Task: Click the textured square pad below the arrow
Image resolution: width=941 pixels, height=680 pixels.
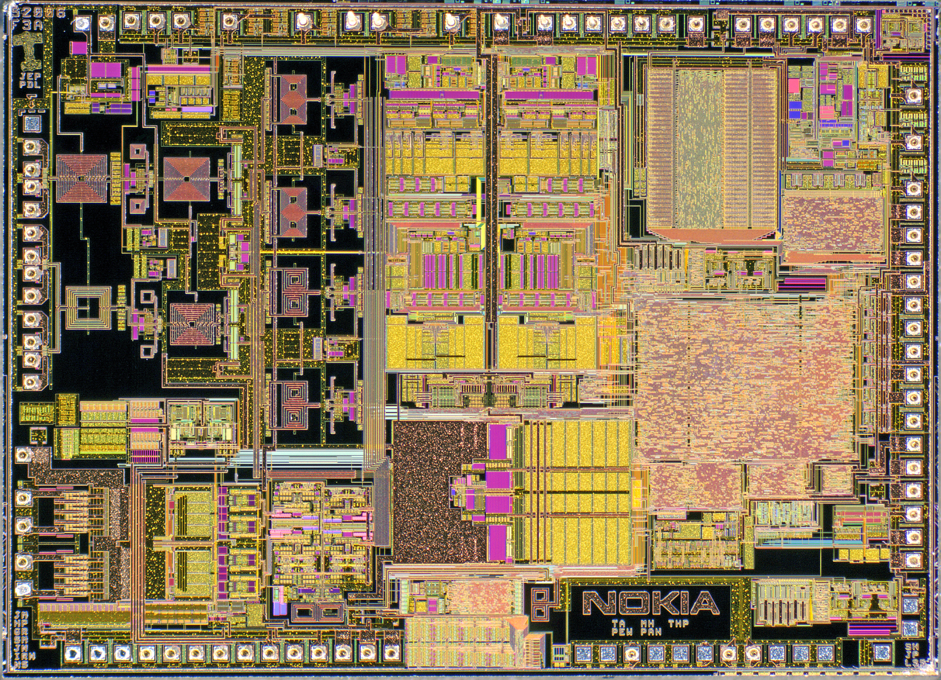Action: coord(32,124)
